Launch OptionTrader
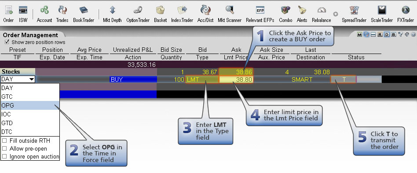This screenshot has width=417, height=173. 138,14
